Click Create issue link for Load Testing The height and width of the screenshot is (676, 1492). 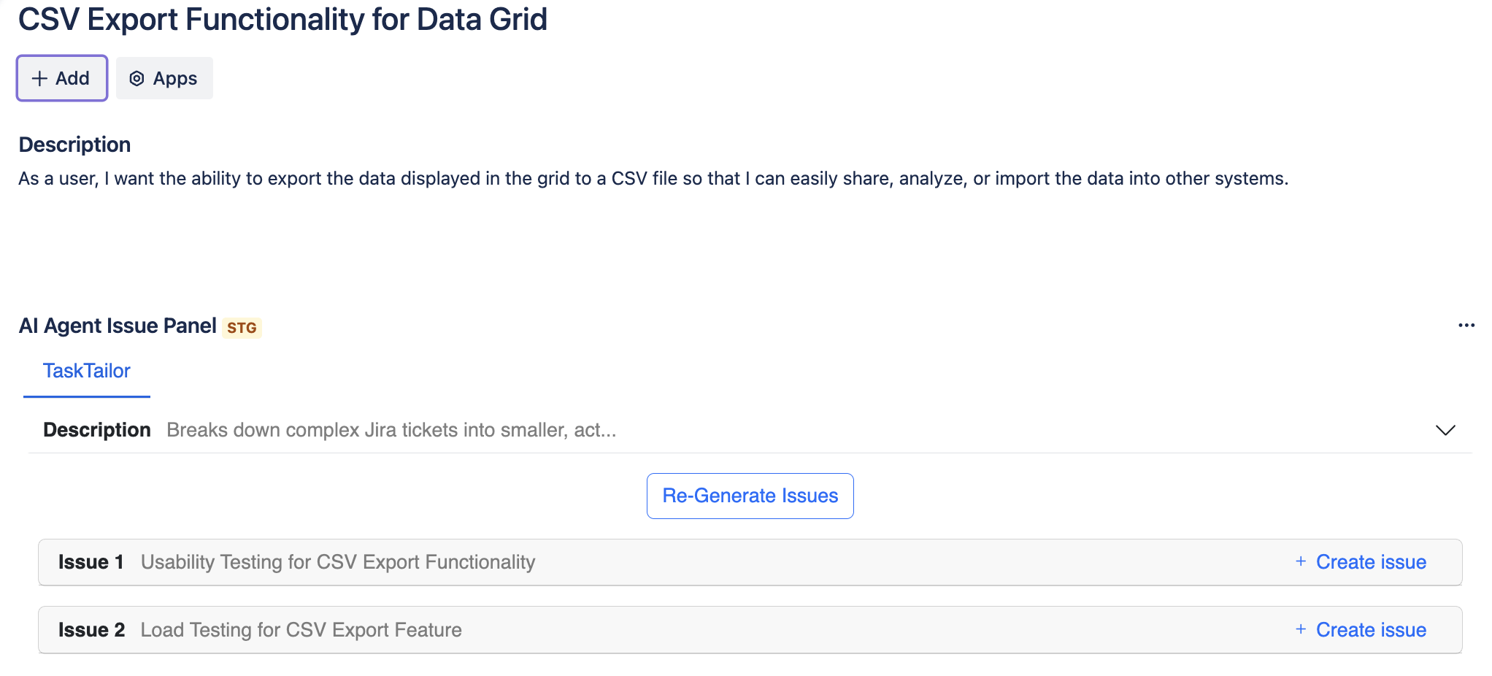point(1370,630)
